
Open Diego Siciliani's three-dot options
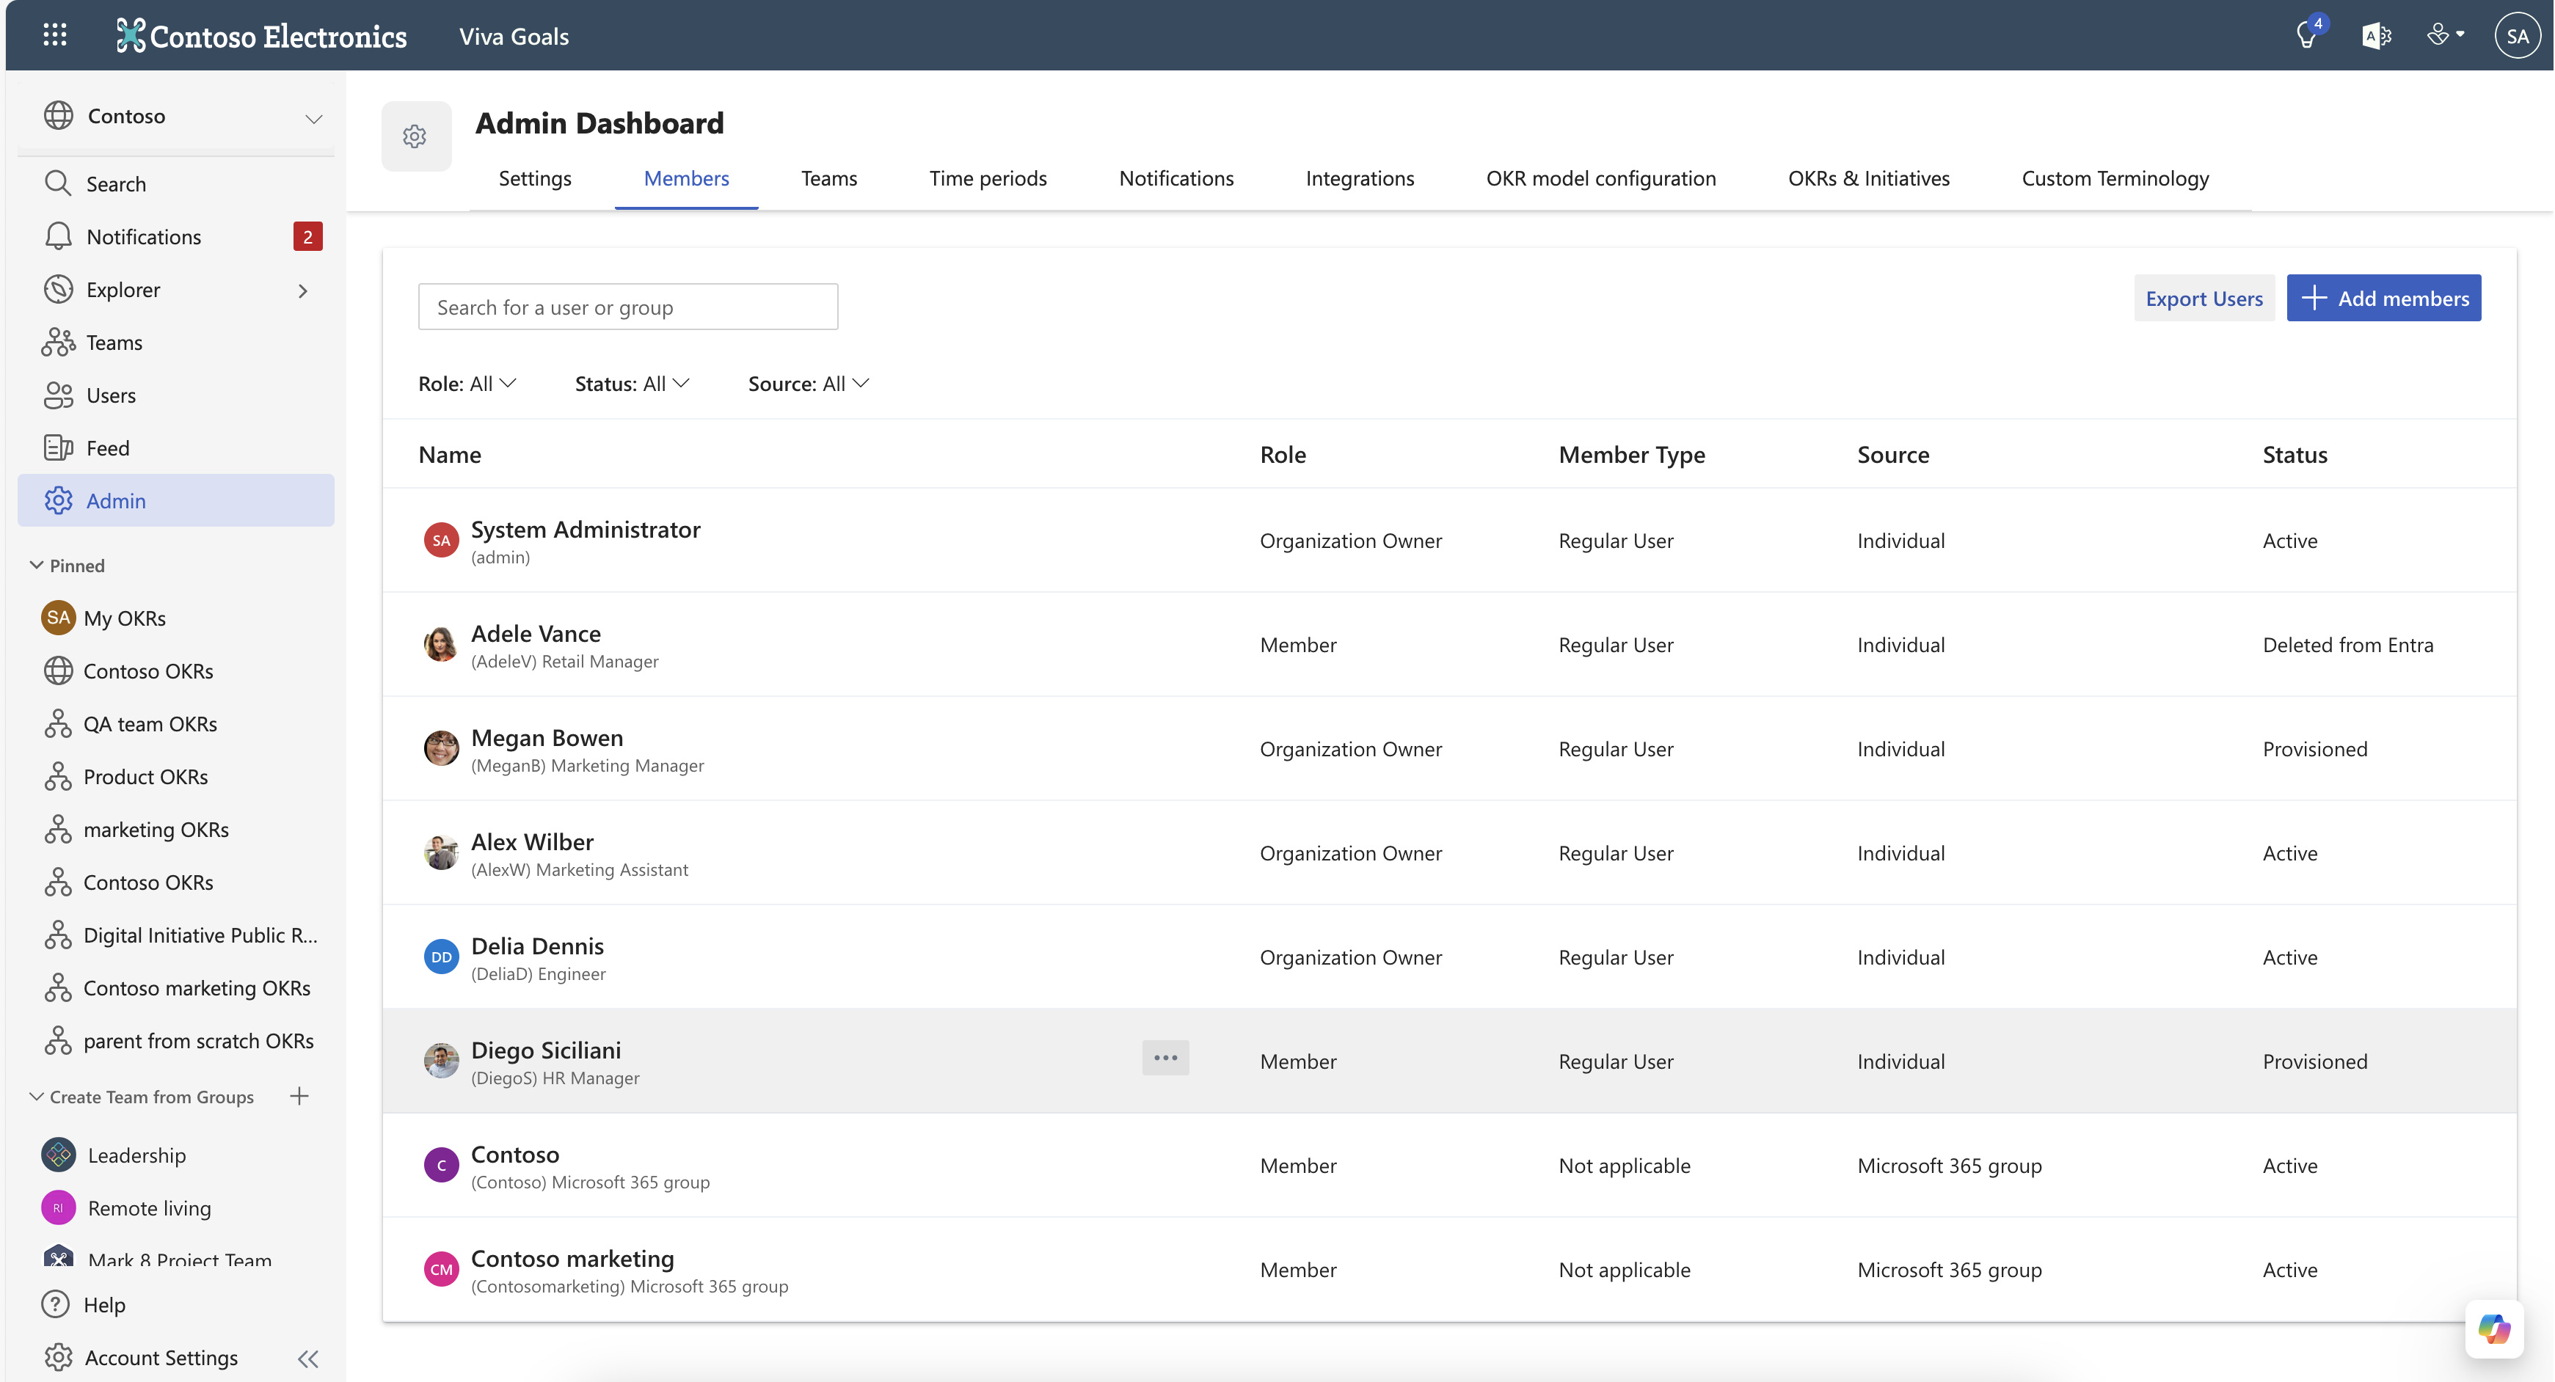pos(1165,1057)
